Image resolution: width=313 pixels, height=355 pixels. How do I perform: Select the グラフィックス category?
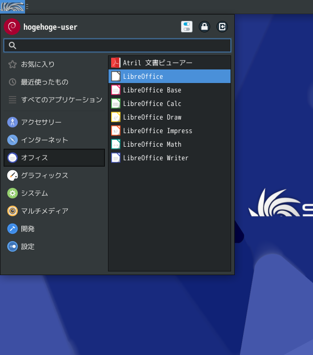pyautogui.click(x=54, y=175)
